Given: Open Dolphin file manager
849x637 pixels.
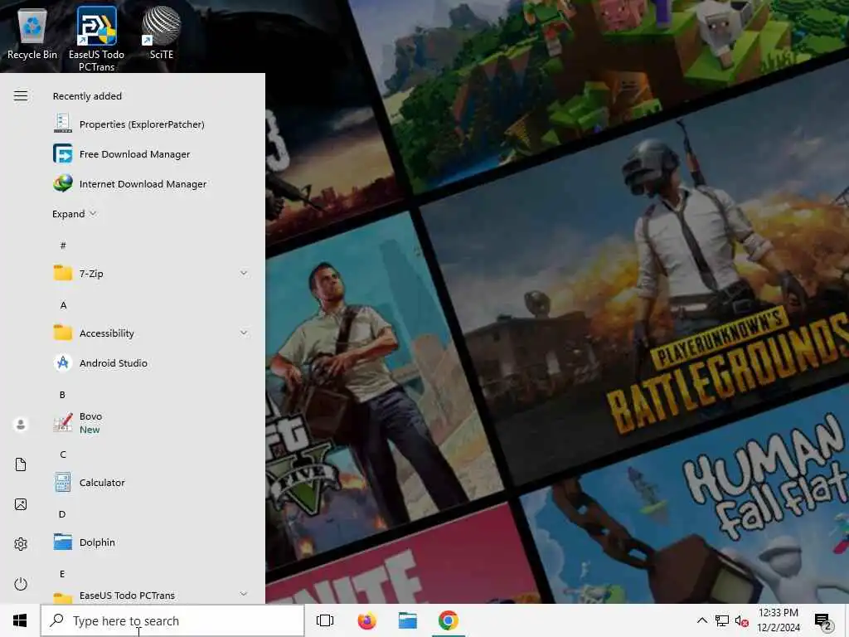Looking at the screenshot, I should click(152, 542).
